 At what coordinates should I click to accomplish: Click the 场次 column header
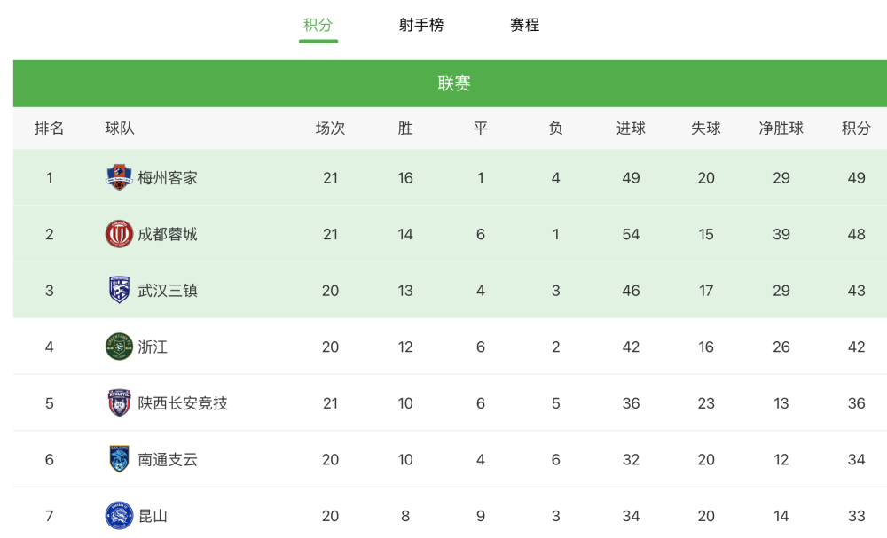coord(330,129)
